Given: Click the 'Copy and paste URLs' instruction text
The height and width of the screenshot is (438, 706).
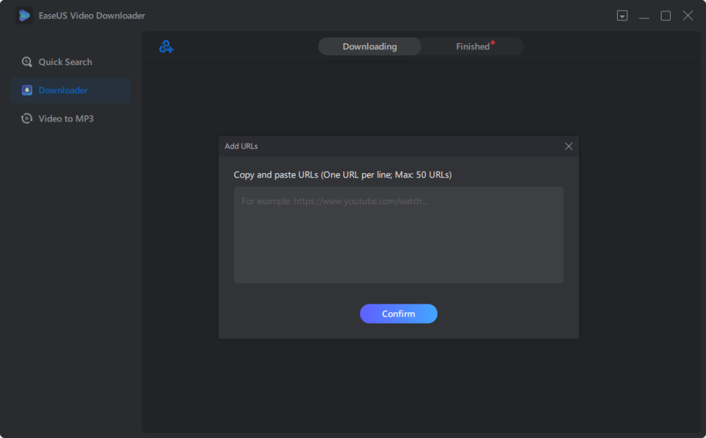Looking at the screenshot, I should click(x=342, y=174).
